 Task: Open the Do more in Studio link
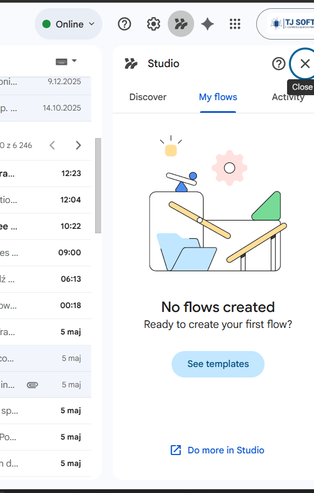pos(225,450)
